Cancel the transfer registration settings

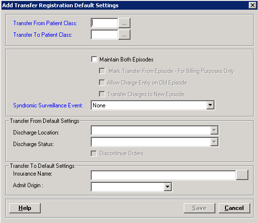[x=234, y=208]
